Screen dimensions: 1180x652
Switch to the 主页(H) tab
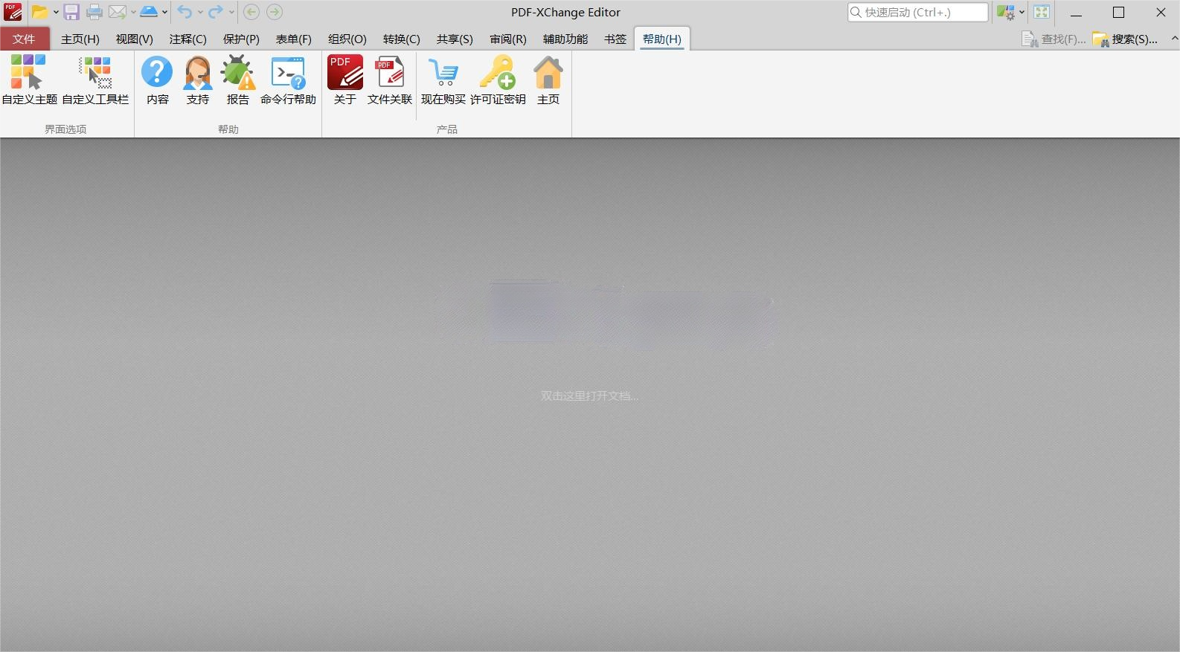click(x=80, y=39)
